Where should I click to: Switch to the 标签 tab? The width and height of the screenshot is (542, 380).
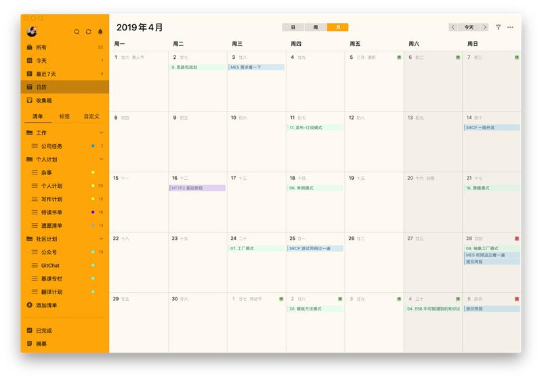click(x=64, y=116)
